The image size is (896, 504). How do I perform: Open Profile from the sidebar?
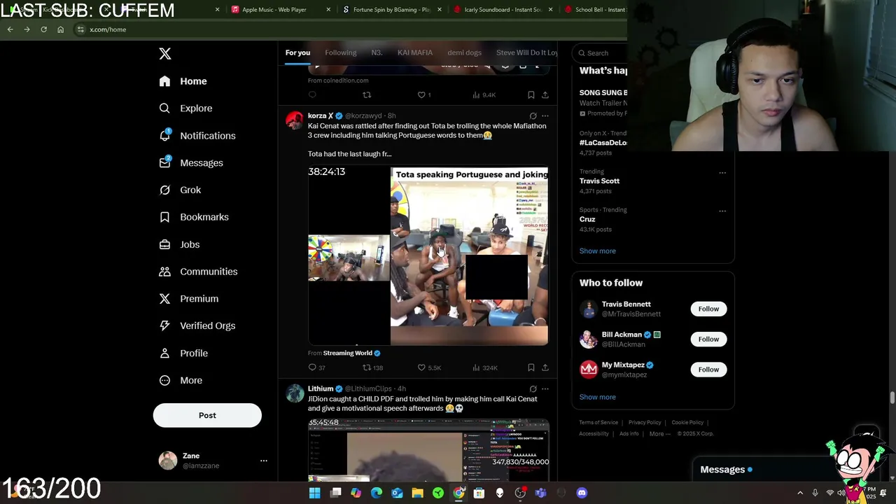(183, 353)
